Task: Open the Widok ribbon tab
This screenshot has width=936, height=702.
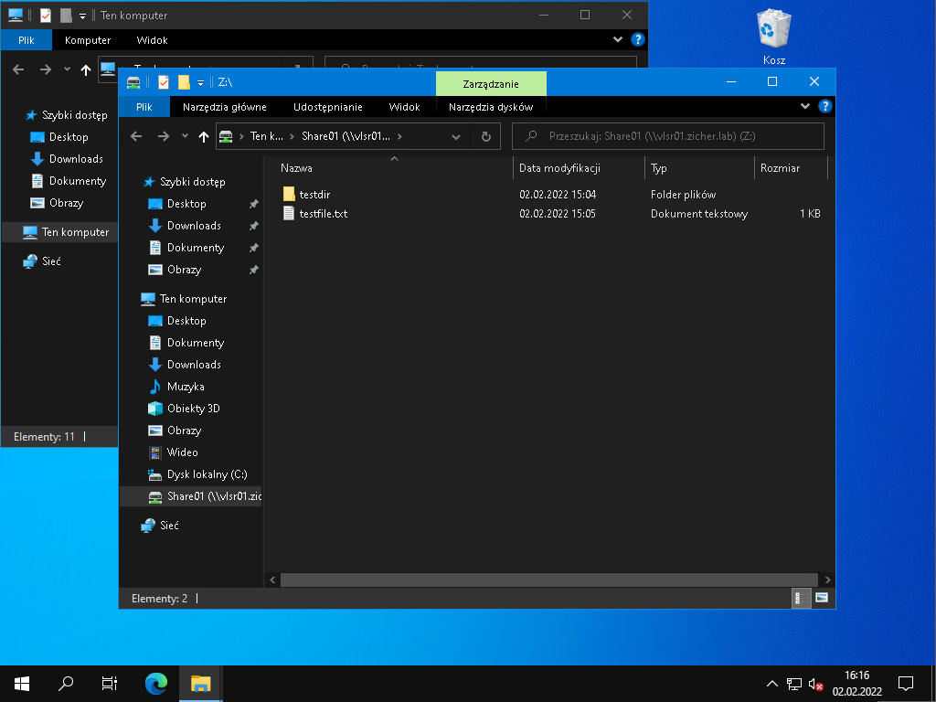Action: (404, 107)
